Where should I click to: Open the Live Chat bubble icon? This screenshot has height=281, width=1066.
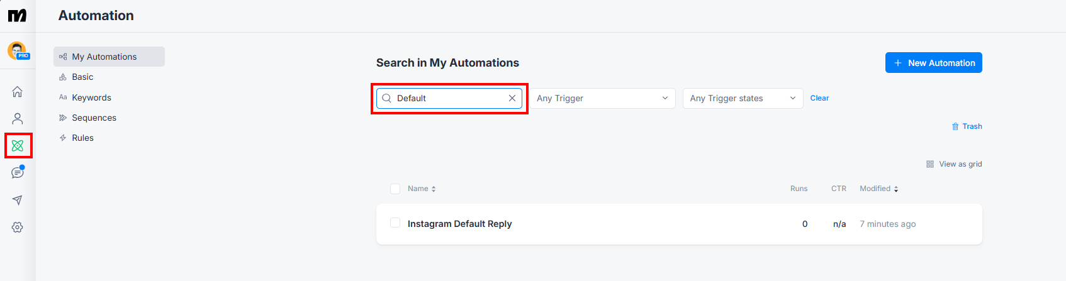pyautogui.click(x=18, y=172)
